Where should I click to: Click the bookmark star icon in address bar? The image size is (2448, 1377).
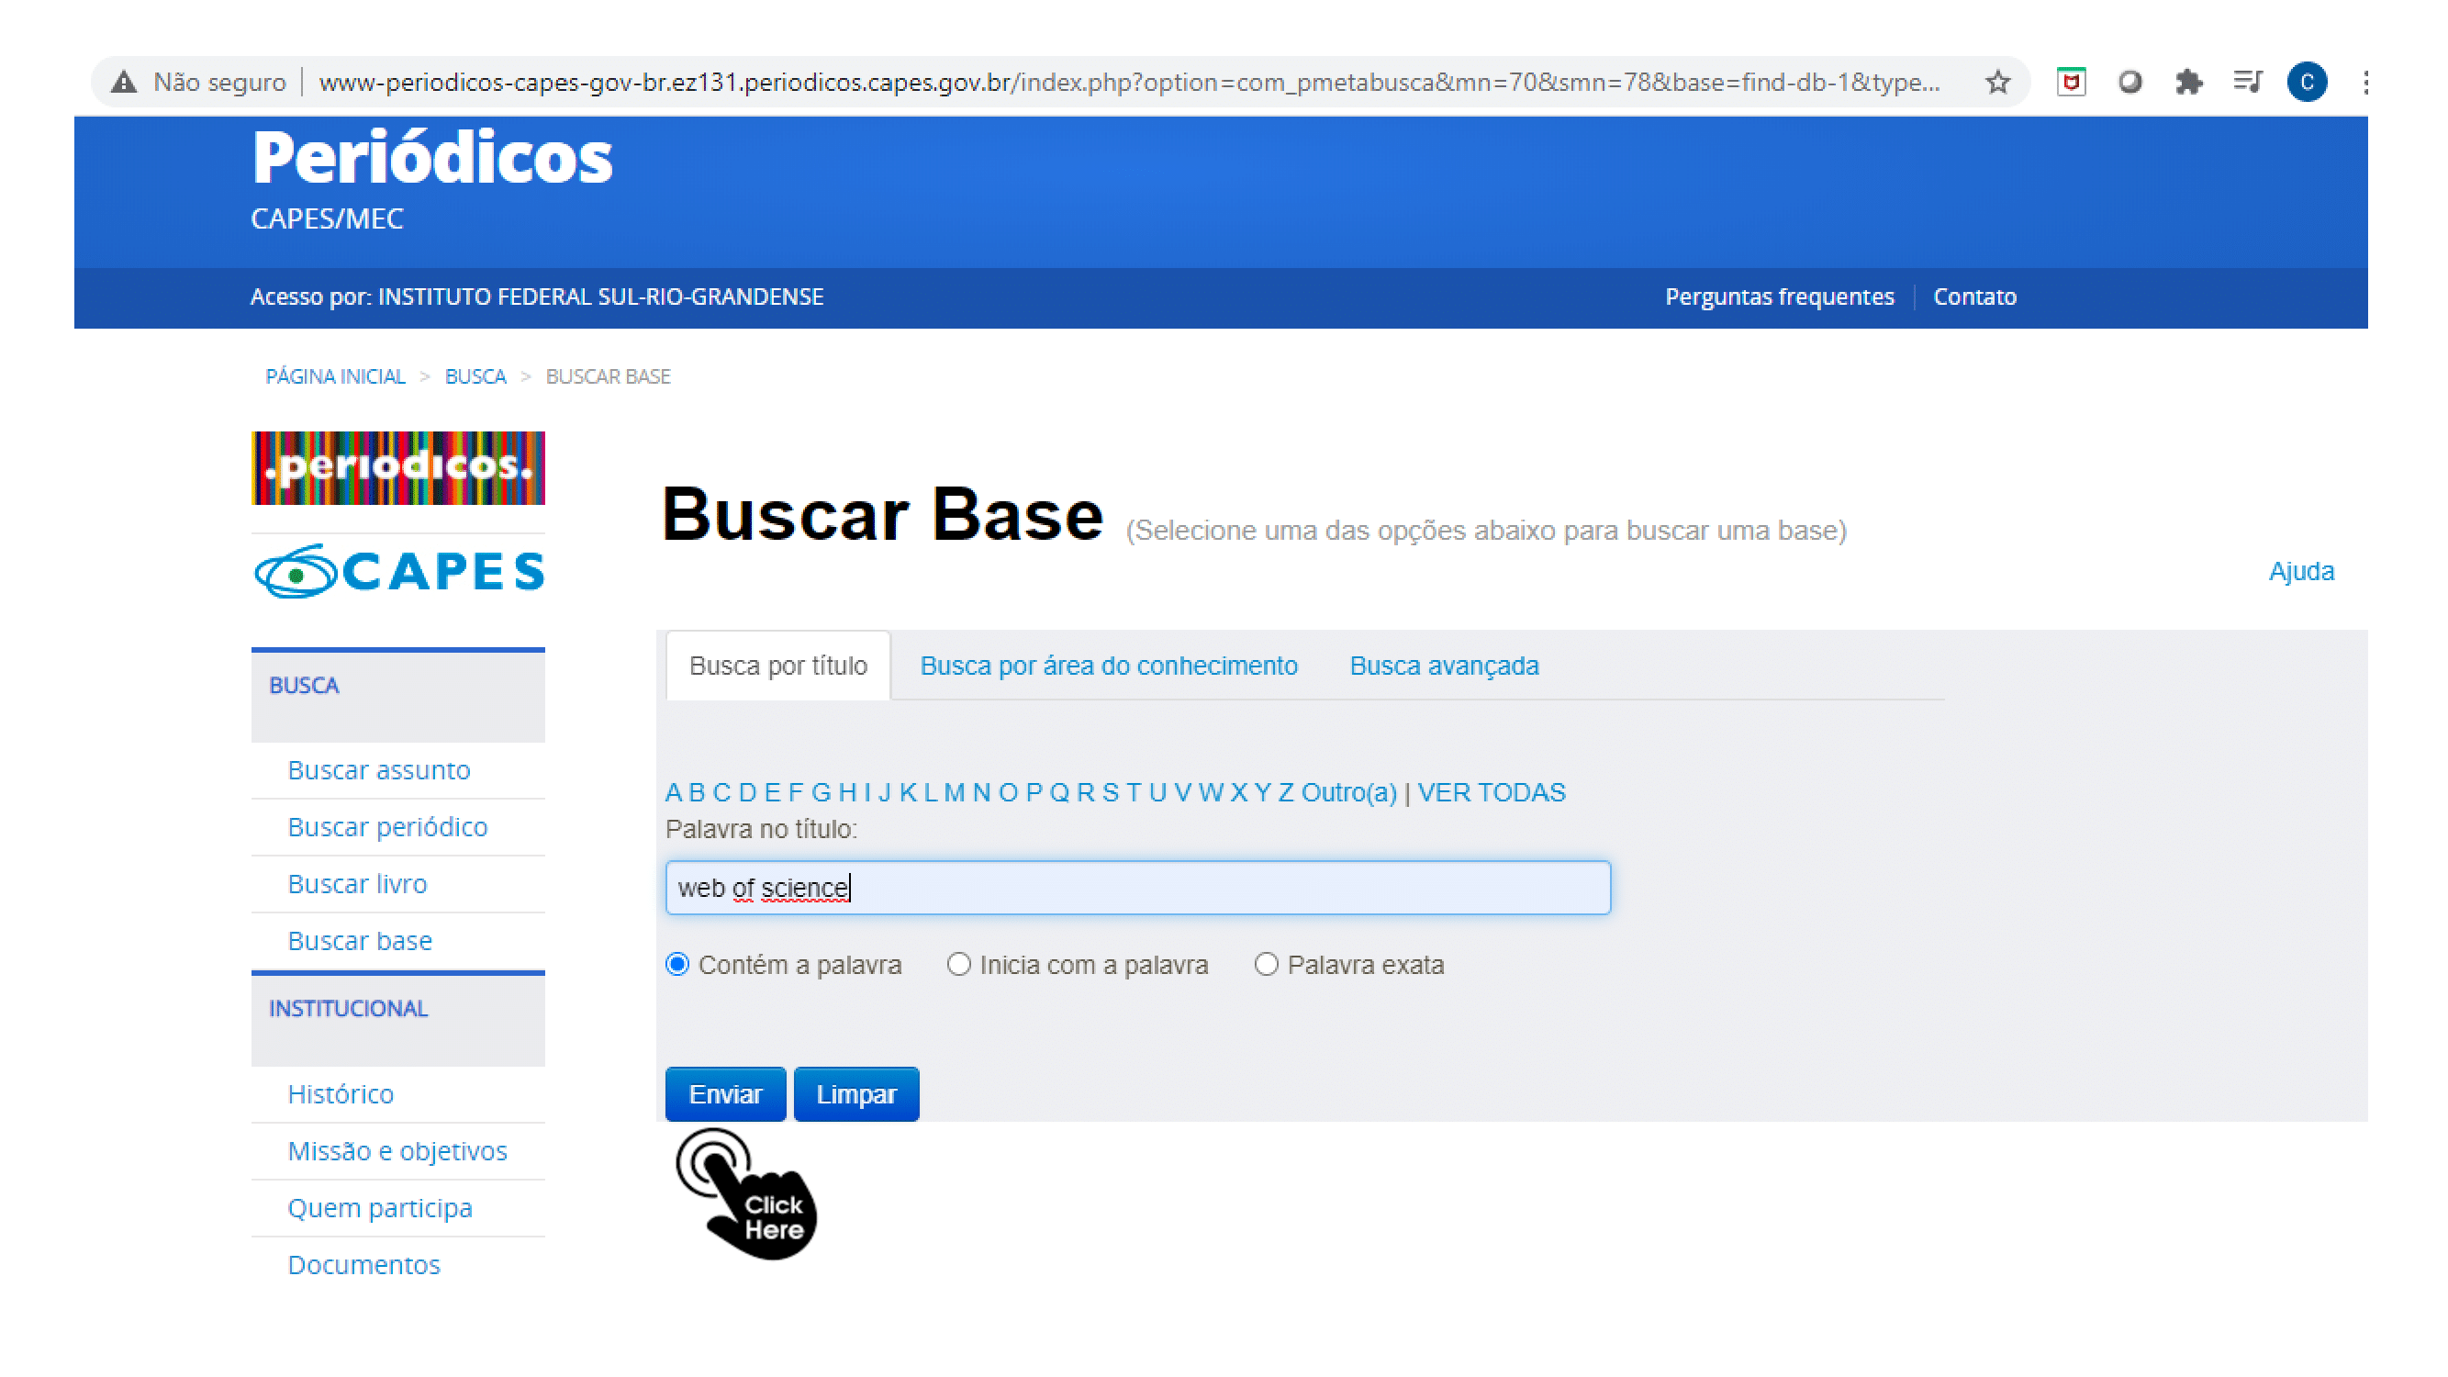pos(1996,83)
